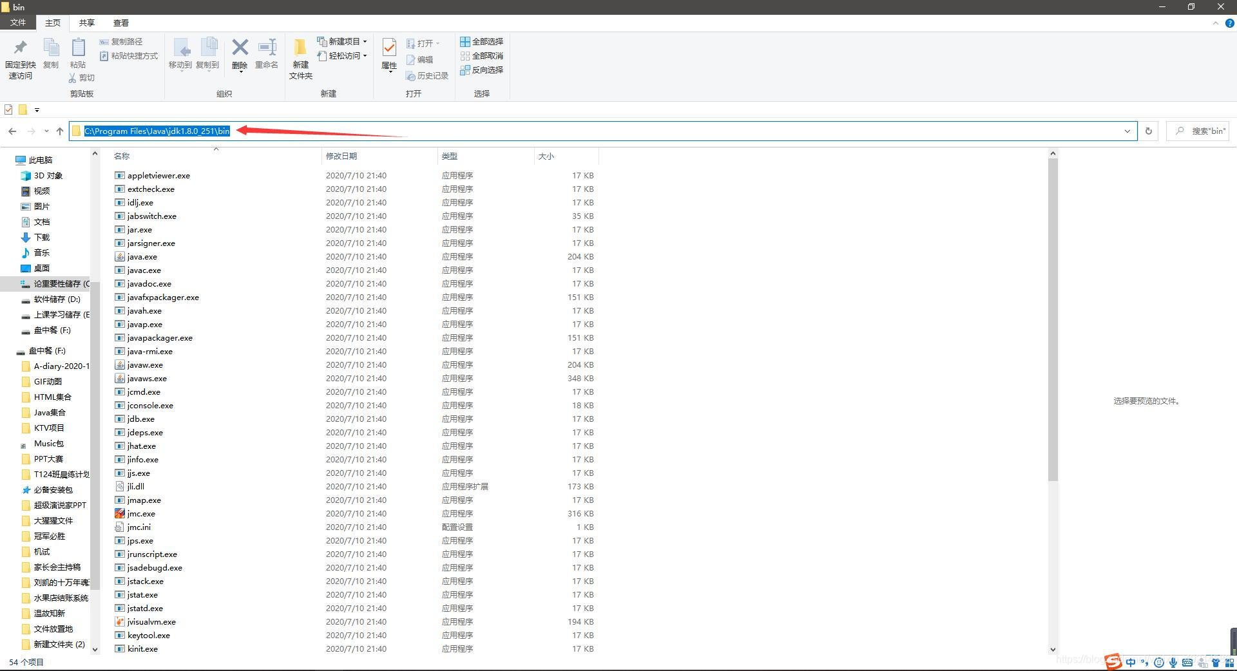Open the Customize Quick Access Toolbar dropdown
This screenshot has width=1237, height=671.
(x=37, y=110)
